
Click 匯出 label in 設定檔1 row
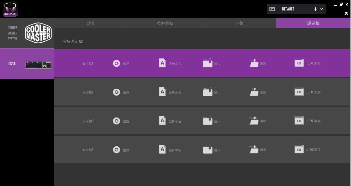point(263,64)
